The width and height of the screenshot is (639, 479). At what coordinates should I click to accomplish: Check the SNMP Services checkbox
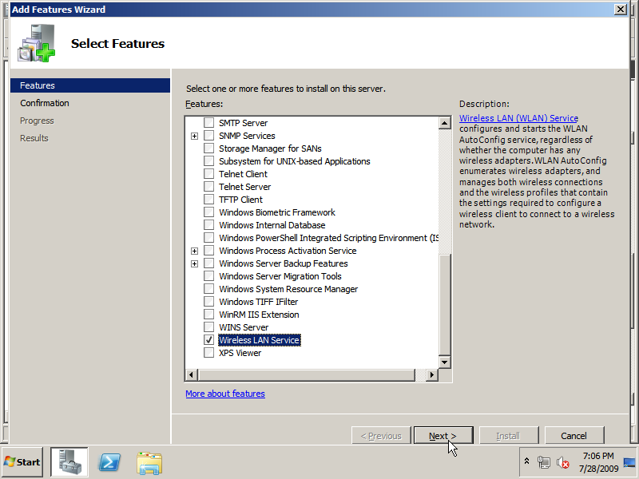[208, 136]
